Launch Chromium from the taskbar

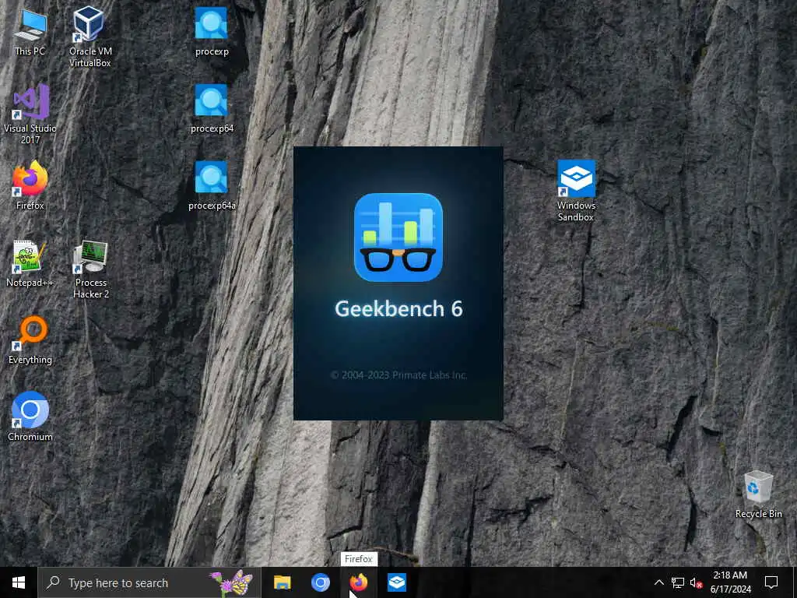coord(320,582)
